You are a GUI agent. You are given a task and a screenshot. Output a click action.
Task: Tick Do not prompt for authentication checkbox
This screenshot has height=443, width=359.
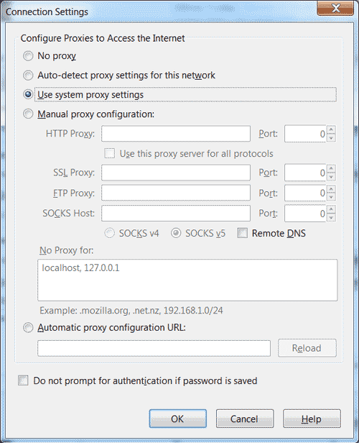(23, 380)
